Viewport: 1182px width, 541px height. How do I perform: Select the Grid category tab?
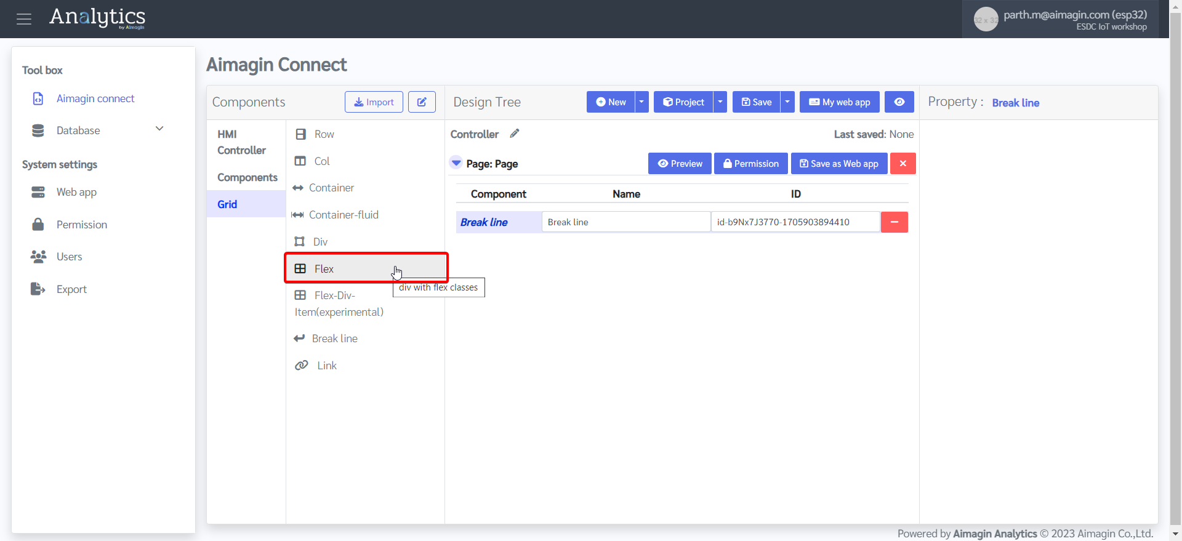click(246, 204)
